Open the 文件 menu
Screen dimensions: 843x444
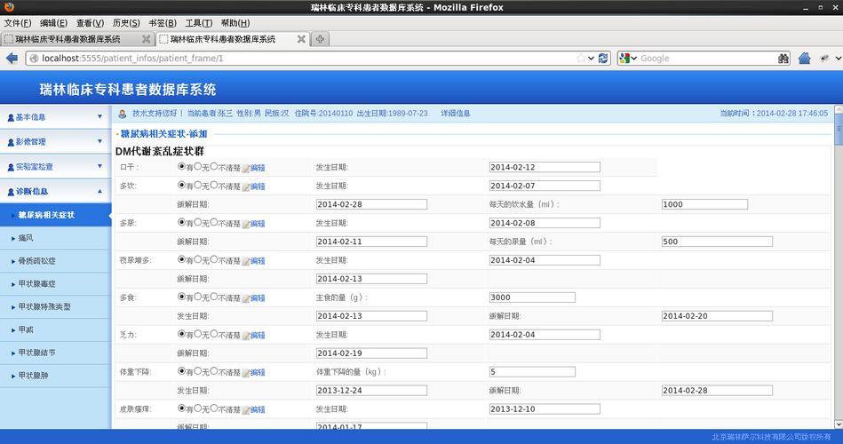click(17, 23)
